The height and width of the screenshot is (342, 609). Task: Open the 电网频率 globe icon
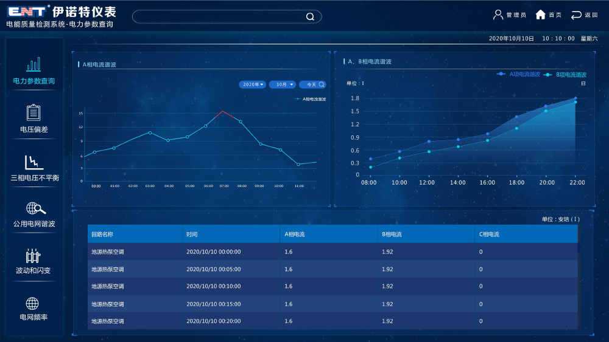32,303
